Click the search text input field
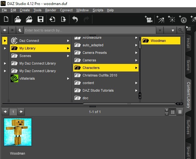 pyautogui.click(x=90, y=30)
